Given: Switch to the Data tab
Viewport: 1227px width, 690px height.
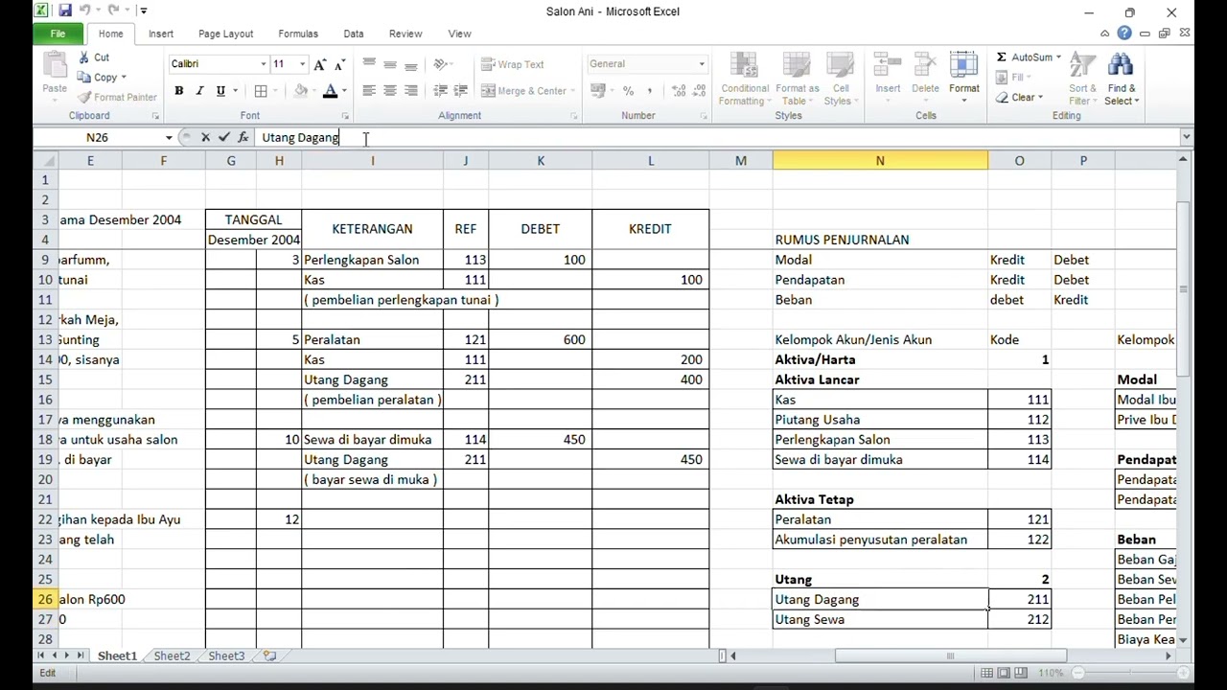Looking at the screenshot, I should coord(354,34).
